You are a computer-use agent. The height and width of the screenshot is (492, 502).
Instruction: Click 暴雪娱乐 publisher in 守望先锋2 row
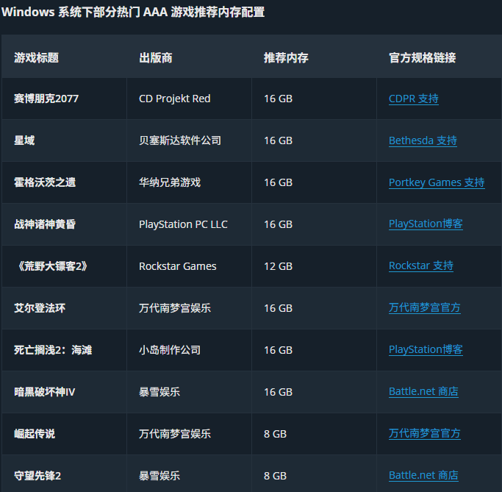pyautogui.click(x=159, y=476)
